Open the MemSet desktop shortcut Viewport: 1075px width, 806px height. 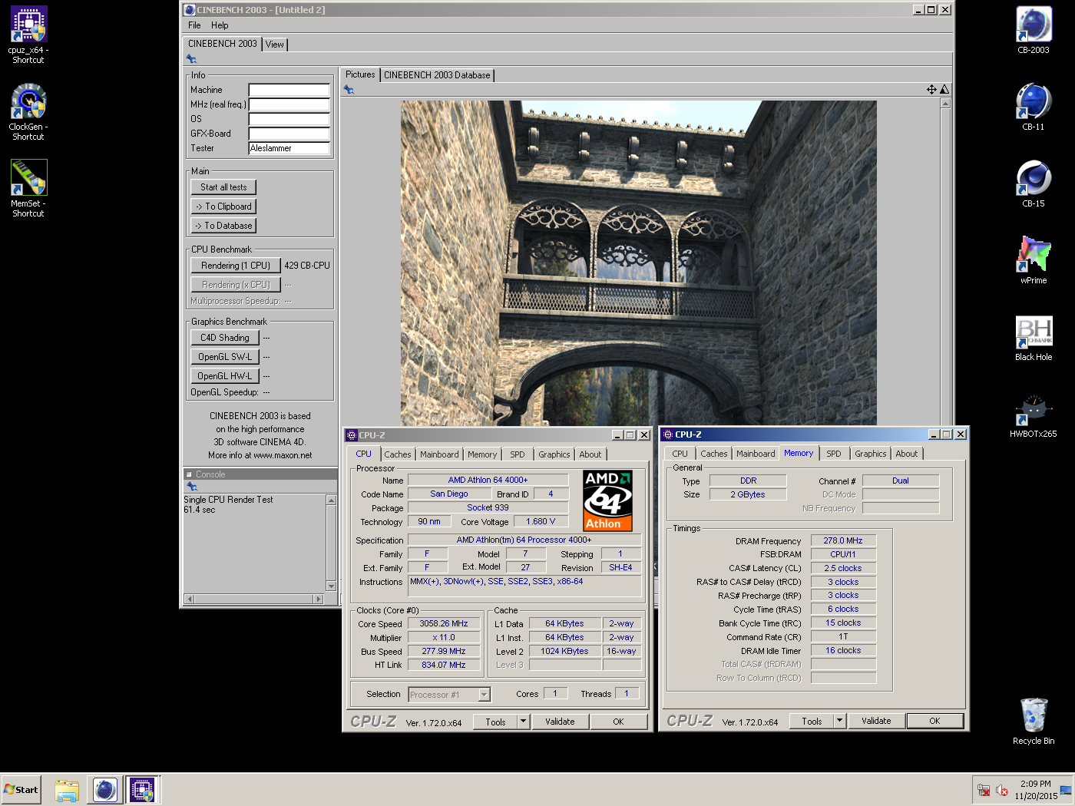[x=28, y=188]
